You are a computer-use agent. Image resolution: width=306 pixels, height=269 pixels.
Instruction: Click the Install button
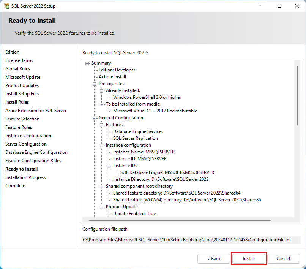pos(249,259)
